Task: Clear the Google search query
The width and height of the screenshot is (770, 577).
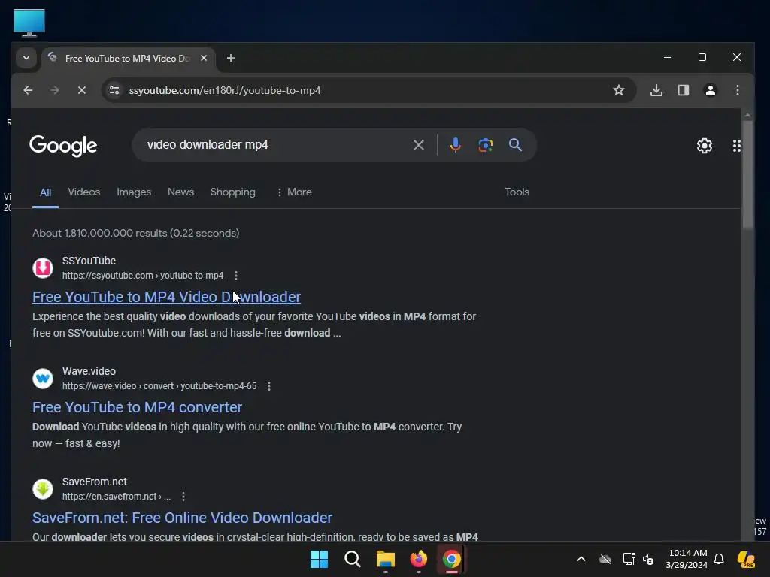Action: (x=418, y=145)
